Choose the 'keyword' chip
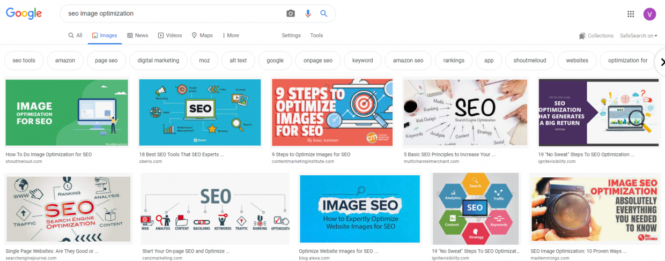This screenshot has height=261, width=665. (x=363, y=61)
